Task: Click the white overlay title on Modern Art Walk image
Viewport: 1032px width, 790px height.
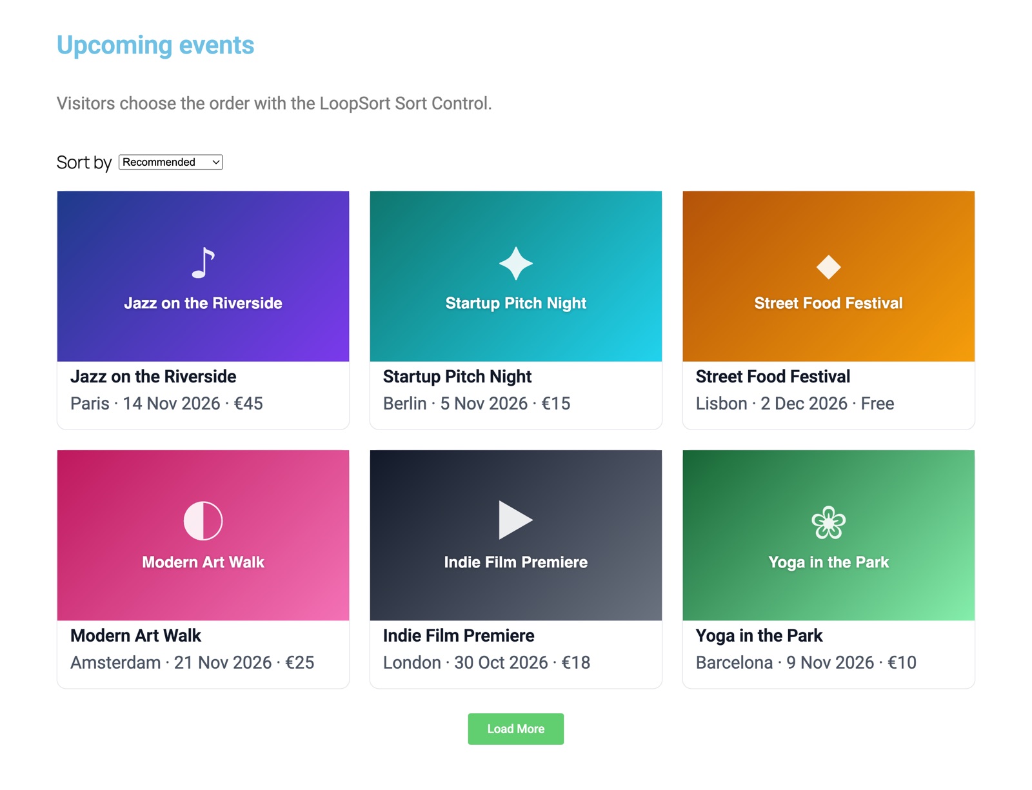Action: (203, 562)
